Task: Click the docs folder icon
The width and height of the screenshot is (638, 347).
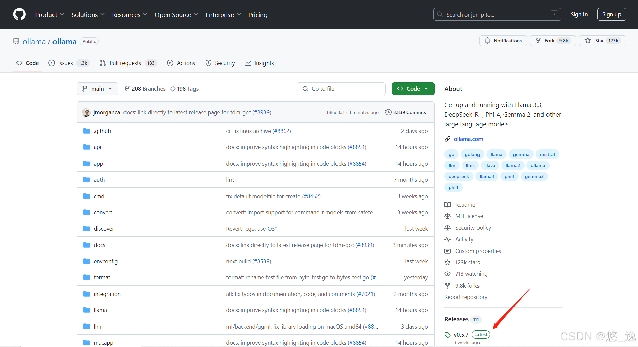Action: coord(86,245)
